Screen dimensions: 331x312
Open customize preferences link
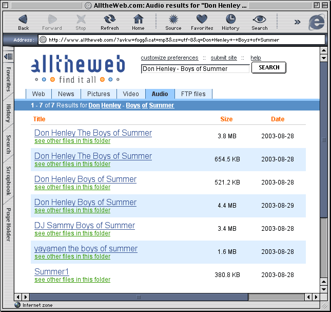coord(169,58)
